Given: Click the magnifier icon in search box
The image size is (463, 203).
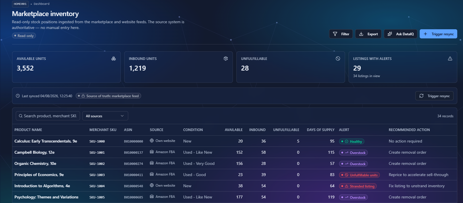Looking at the screenshot, I should click(x=21, y=116).
